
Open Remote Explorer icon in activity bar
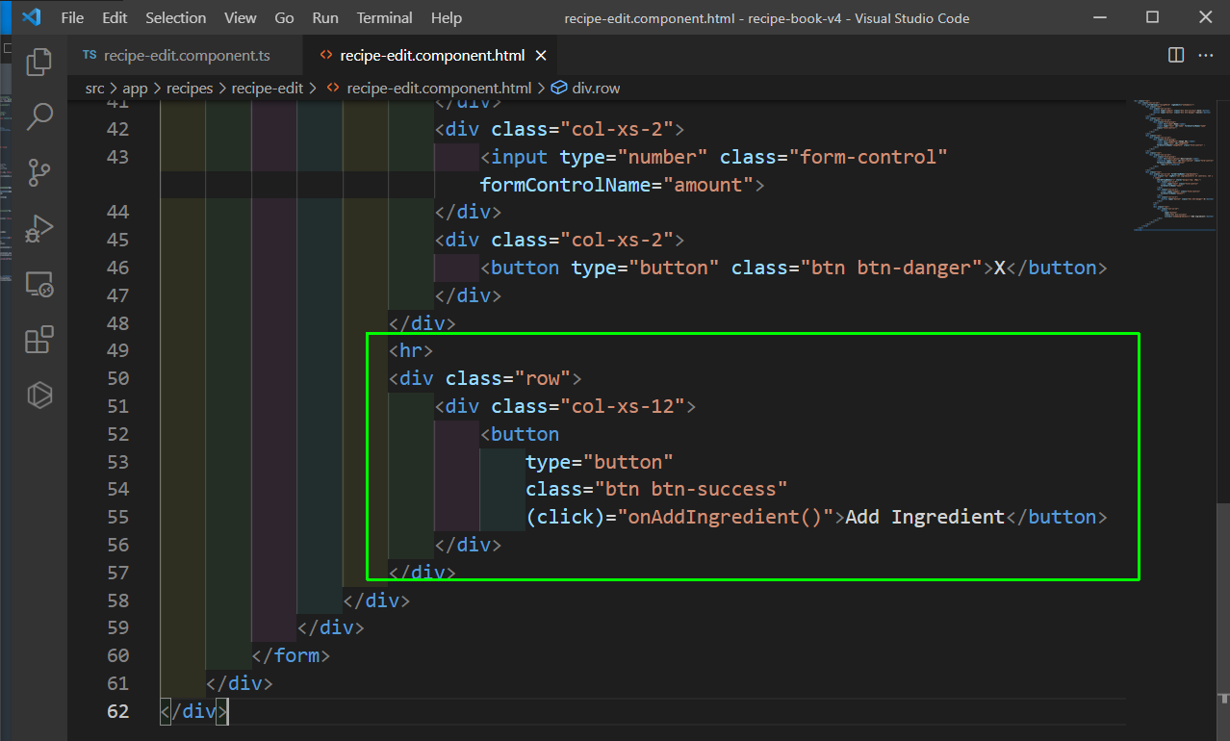tap(39, 284)
